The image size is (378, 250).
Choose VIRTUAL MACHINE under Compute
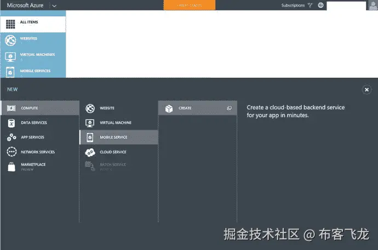[119, 123]
